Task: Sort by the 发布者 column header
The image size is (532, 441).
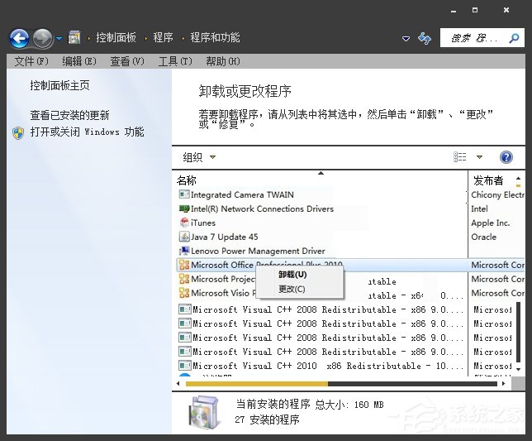Action: tap(488, 180)
